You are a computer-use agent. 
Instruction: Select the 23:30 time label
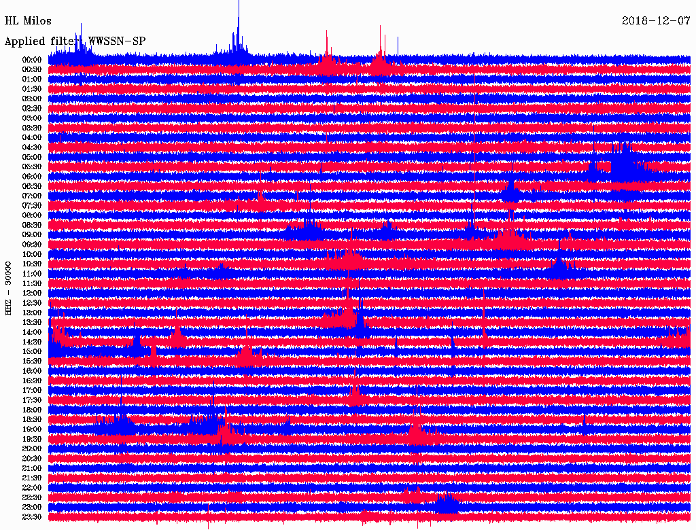tap(32, 517)
